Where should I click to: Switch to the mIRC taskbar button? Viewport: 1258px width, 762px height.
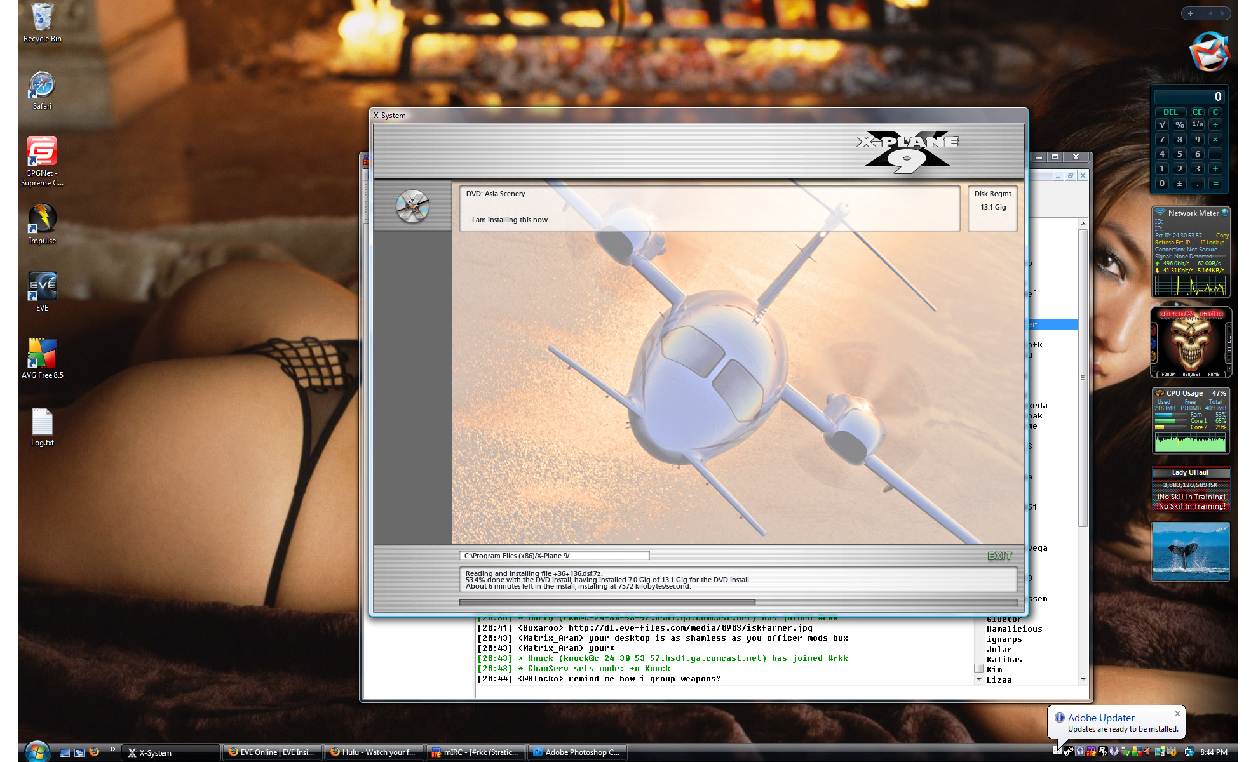pyautogui.click(x=475, y=752)
